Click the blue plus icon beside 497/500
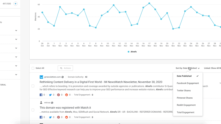221x124 pixels. coord(16,4)
